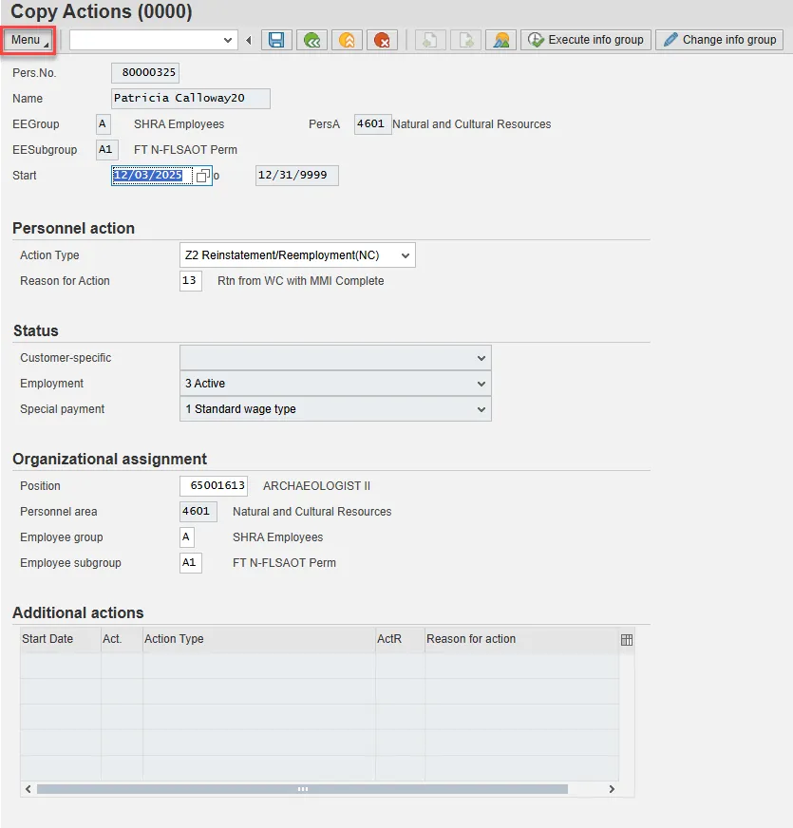The height and width of the screenshot is (828, 793).
Task: Click Execute info group button
Action: (586, 40)
